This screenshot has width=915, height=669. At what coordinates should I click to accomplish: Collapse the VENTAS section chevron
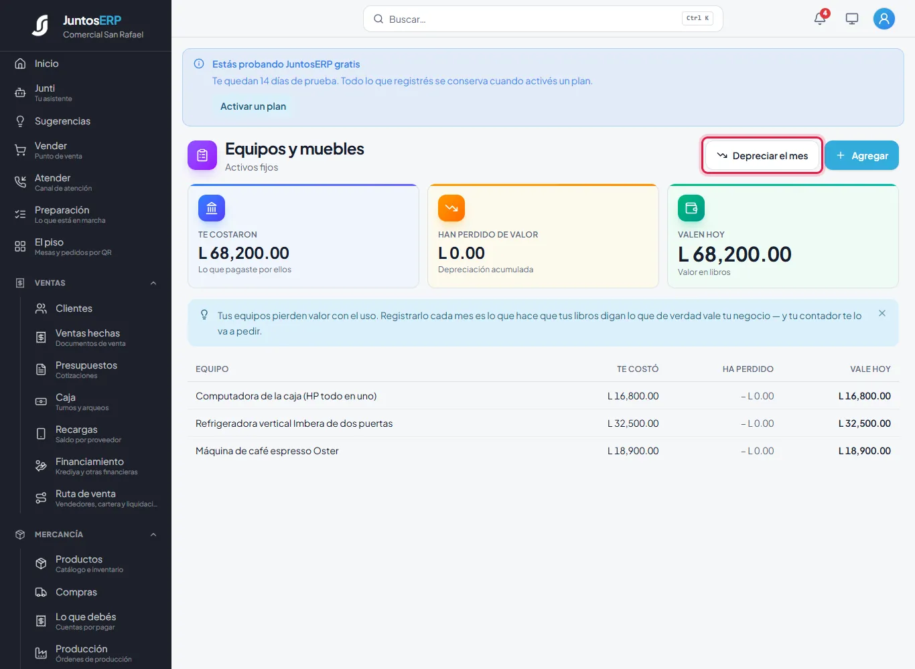tap(153, 283)
